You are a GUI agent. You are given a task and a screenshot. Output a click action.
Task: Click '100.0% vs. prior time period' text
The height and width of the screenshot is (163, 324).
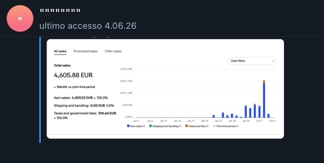pyautogui.click(x=76, y=87)
